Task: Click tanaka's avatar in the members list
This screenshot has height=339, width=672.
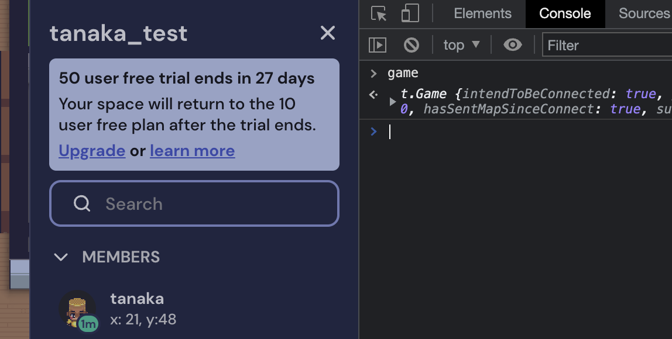Action: [x=77, y=309]
